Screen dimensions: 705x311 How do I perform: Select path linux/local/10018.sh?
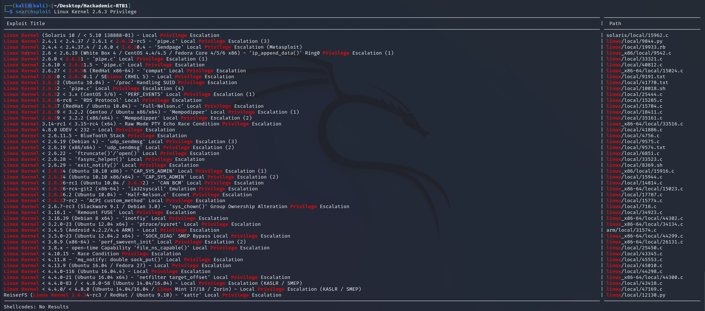pos(636,89)
